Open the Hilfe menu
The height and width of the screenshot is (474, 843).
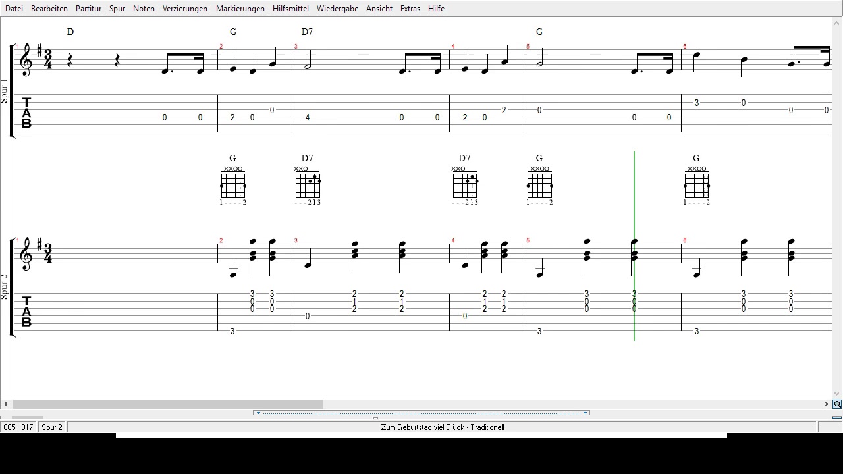click(436, 9)
